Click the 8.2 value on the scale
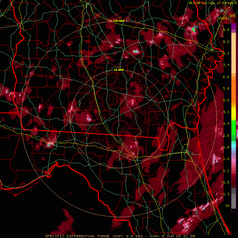The image size is (238, 238). pyautogui.click(x=226, y=53)
